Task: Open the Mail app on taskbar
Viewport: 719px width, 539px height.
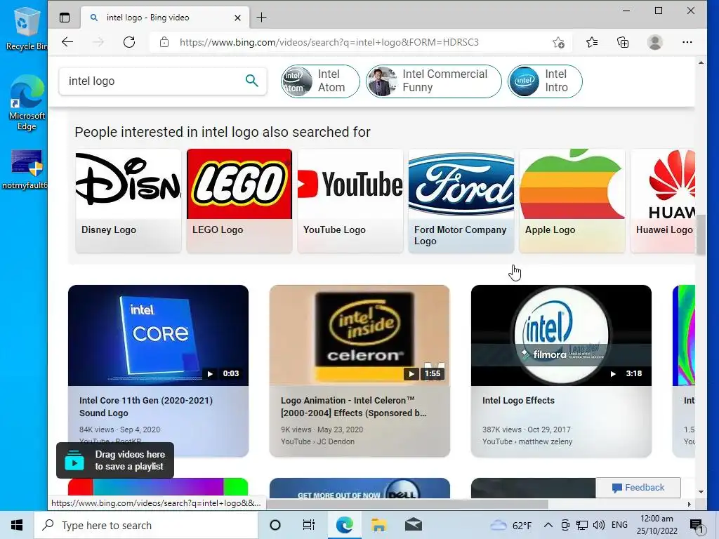Action: coord(413,525)
